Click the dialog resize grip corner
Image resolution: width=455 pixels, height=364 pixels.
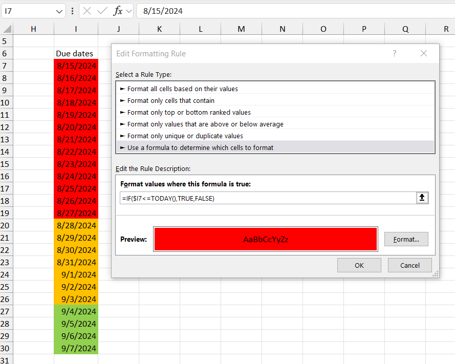pos(435,274)
